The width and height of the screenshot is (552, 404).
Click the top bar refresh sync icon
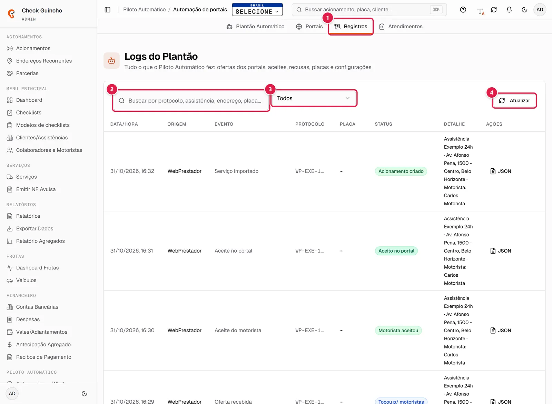[494, 10]
